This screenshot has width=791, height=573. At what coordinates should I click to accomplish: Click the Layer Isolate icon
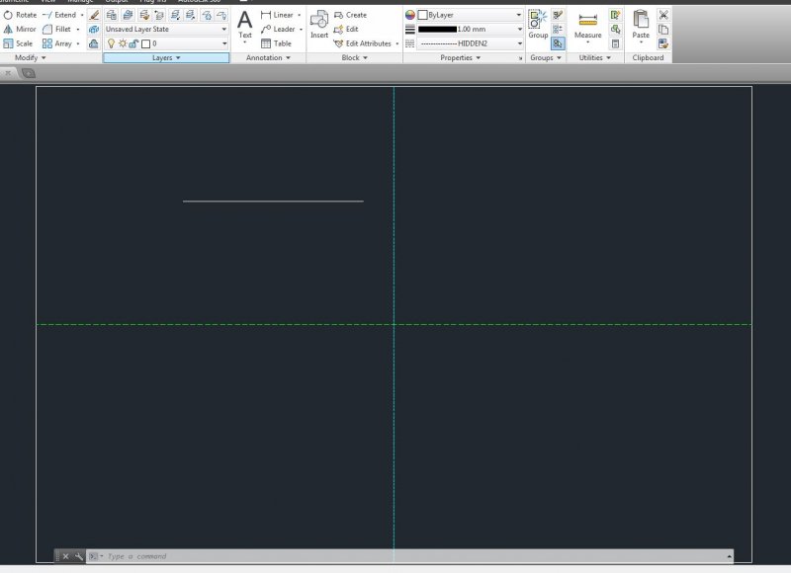click(x=175, y=15)
